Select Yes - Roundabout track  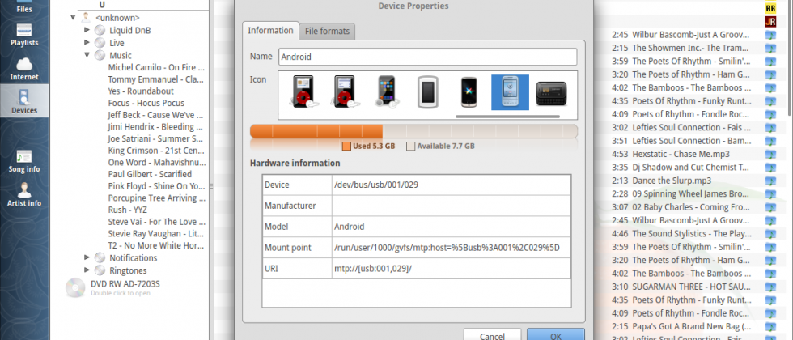[x=141, y=91]
